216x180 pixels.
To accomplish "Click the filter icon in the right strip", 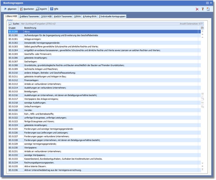I will coord(203,106).
